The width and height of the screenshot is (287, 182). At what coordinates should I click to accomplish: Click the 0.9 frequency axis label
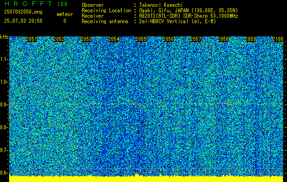tap(4, 105)
